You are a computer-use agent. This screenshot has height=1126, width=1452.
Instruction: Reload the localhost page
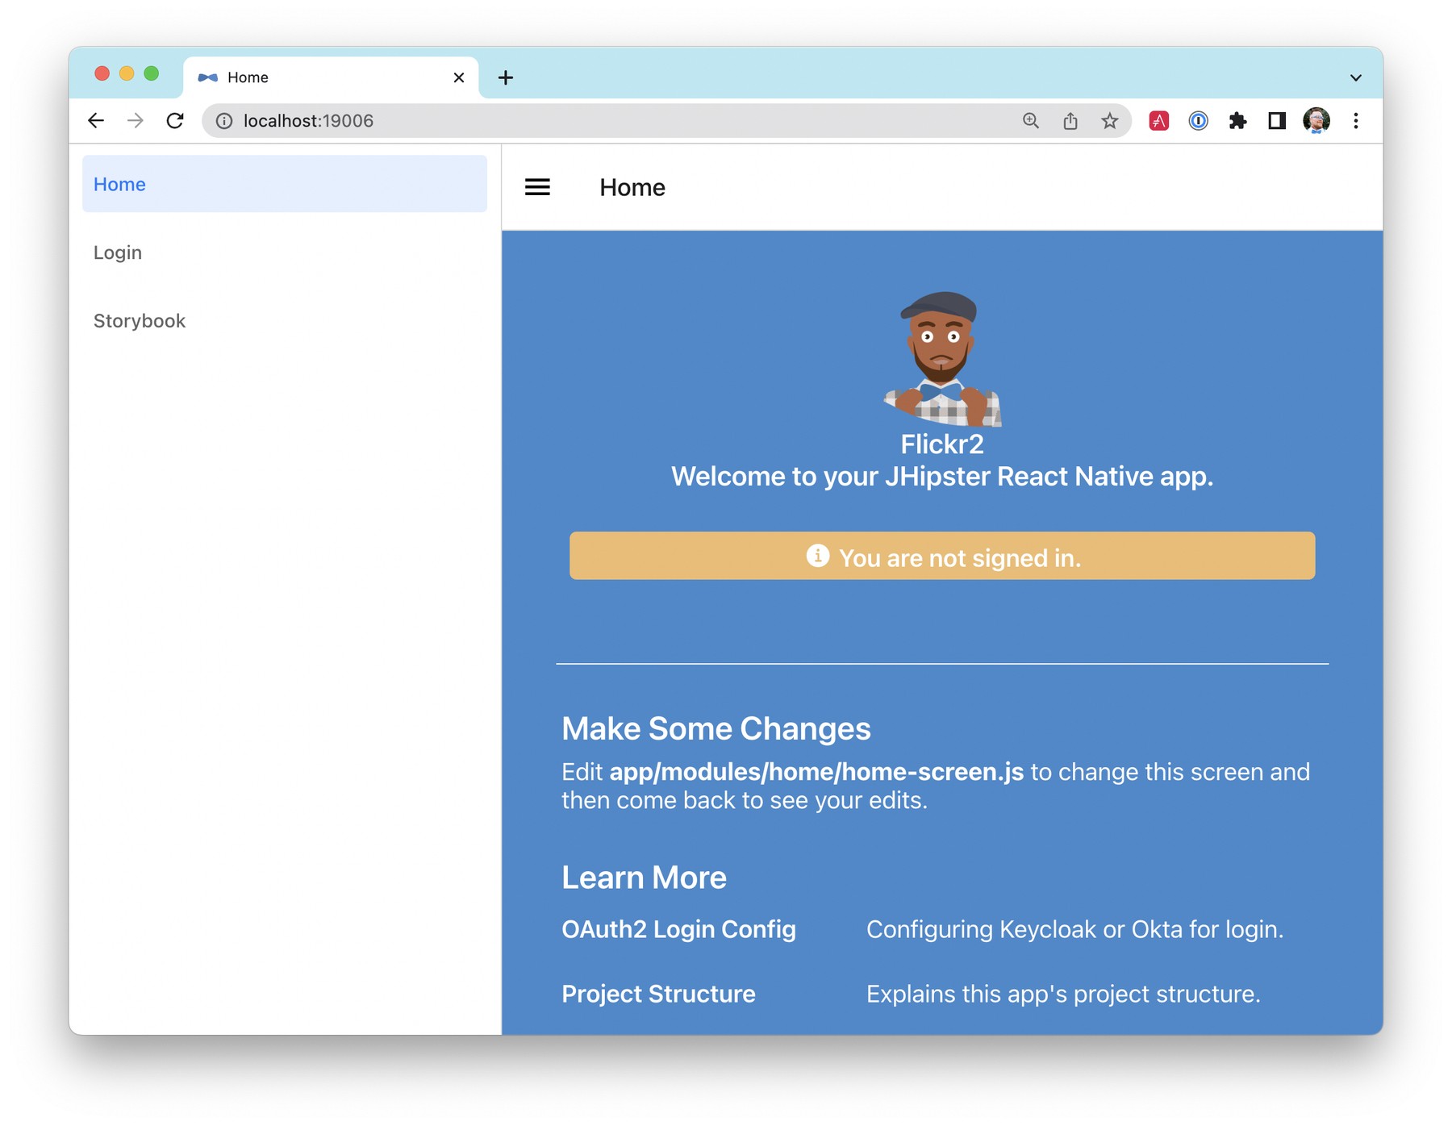[175, 121]
